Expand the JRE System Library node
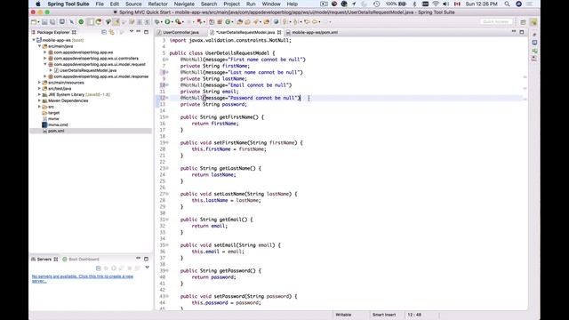The width and height of the screenshot is (569, 320). coord(39,94)
